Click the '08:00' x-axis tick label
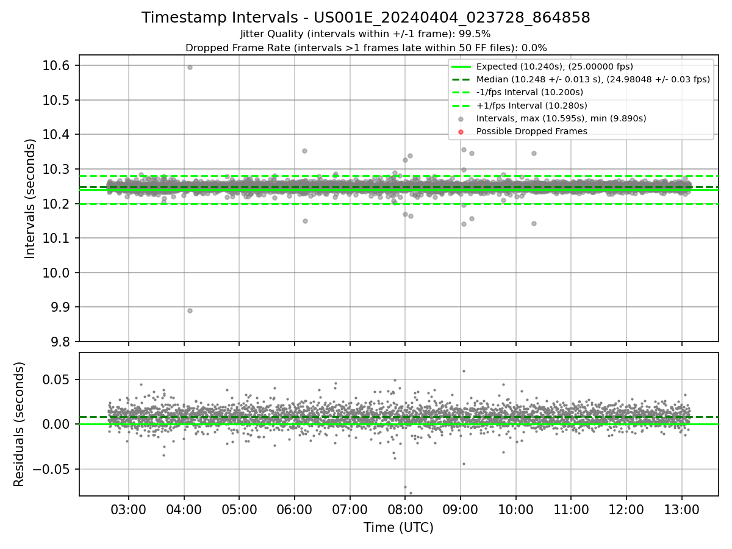 [x=405, y=509]
